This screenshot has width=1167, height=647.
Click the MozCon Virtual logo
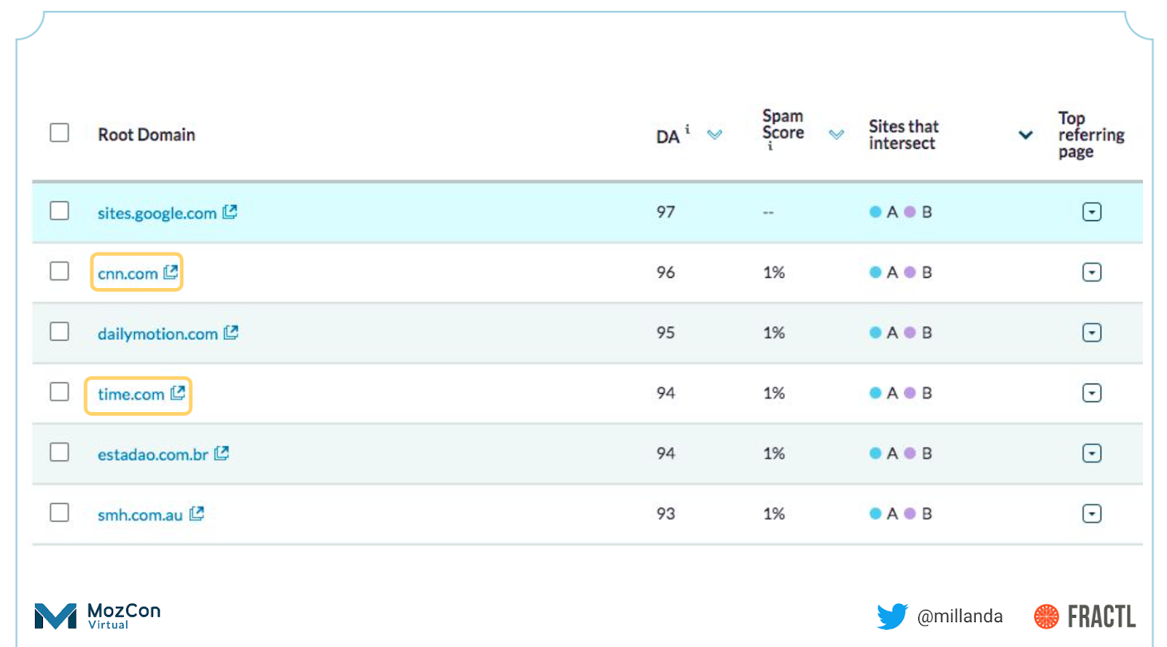97,616
